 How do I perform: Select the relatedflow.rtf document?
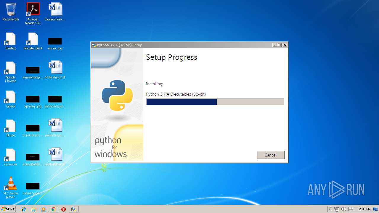(x=55, y=157)
